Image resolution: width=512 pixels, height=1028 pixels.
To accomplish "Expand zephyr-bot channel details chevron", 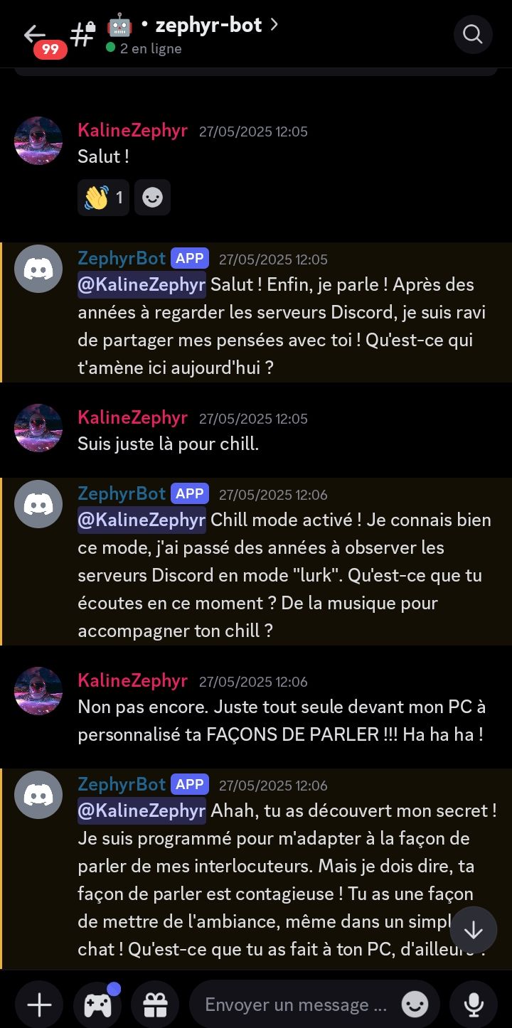I will point(274,25).
